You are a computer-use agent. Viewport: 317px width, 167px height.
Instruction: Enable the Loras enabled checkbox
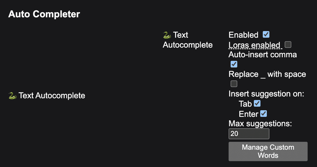[288, 45]
